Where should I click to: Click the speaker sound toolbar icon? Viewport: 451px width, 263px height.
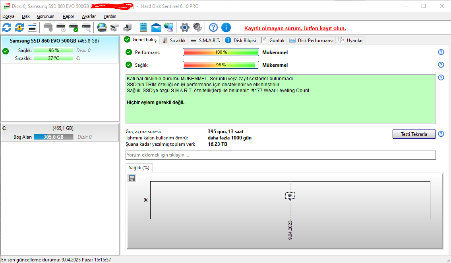point(197,27)
